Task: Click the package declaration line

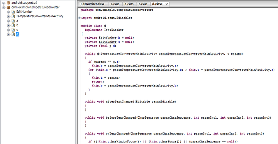Action: click(117, 10)
